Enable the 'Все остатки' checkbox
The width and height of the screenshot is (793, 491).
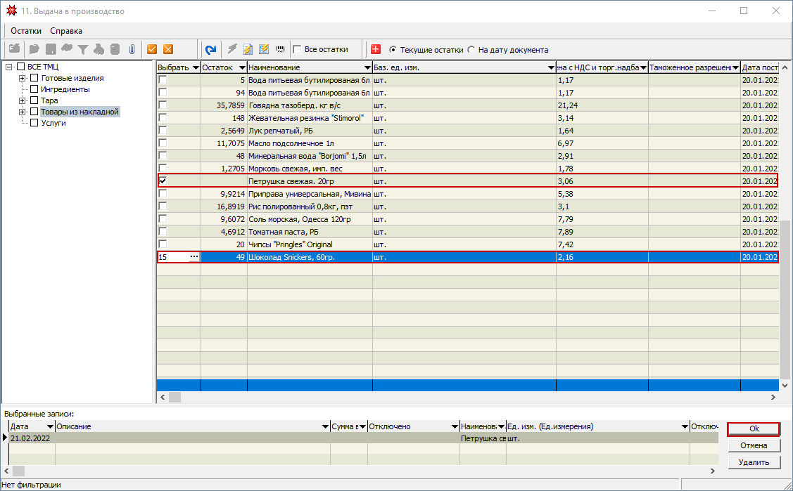(x=298, y=50)
